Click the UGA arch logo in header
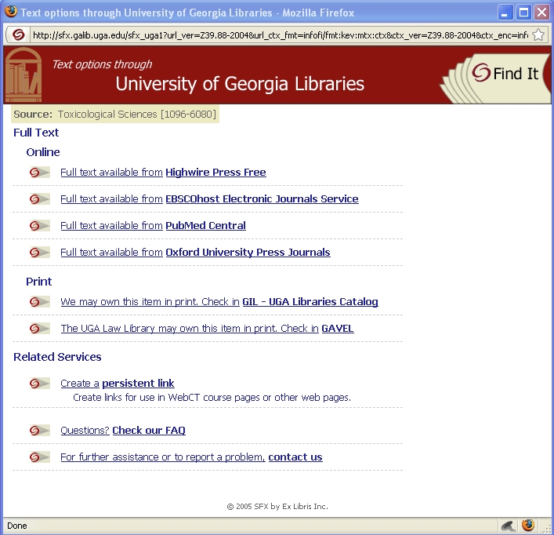554x535 pixels. tap(24, 75)
